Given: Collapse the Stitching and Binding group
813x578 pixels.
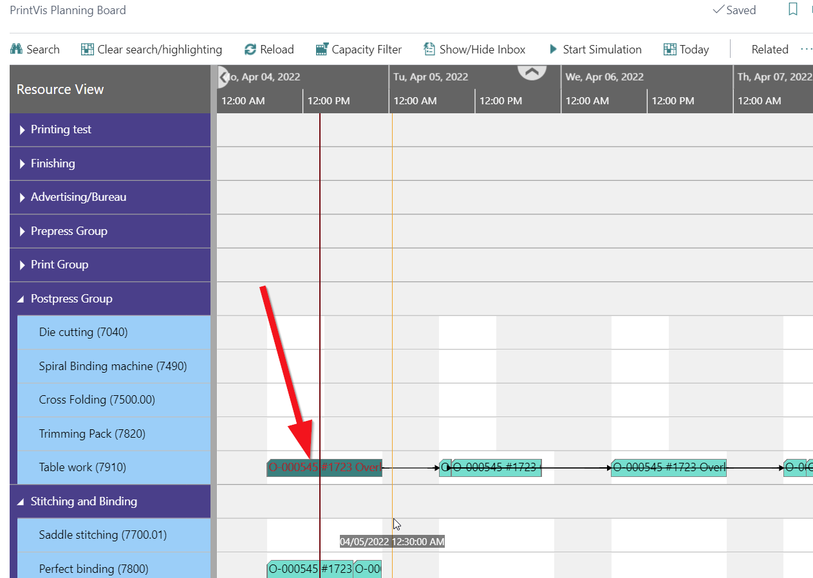Looking at the screenshot, I should click(x=21, y=502).
